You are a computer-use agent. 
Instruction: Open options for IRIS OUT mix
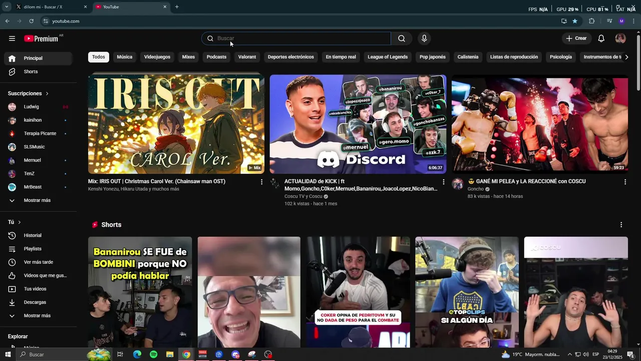pos(261,182)
